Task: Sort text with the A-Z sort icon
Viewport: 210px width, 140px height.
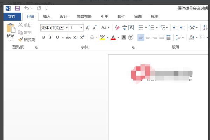Action: (x=205, y=28)
